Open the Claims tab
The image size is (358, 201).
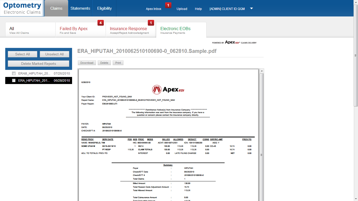[56, 8]
